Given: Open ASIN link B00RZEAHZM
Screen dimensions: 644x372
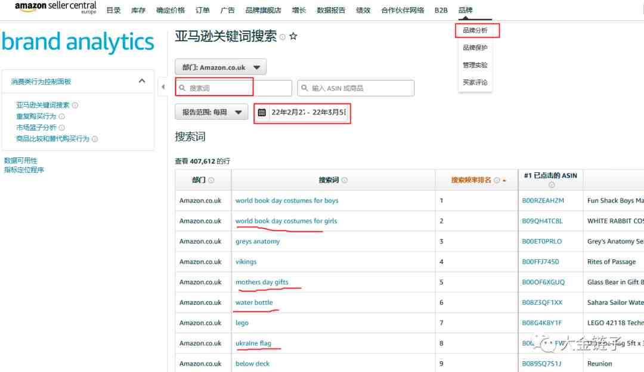Looking at the screenshot, I should pyautogui.click(x=543, y=201).
